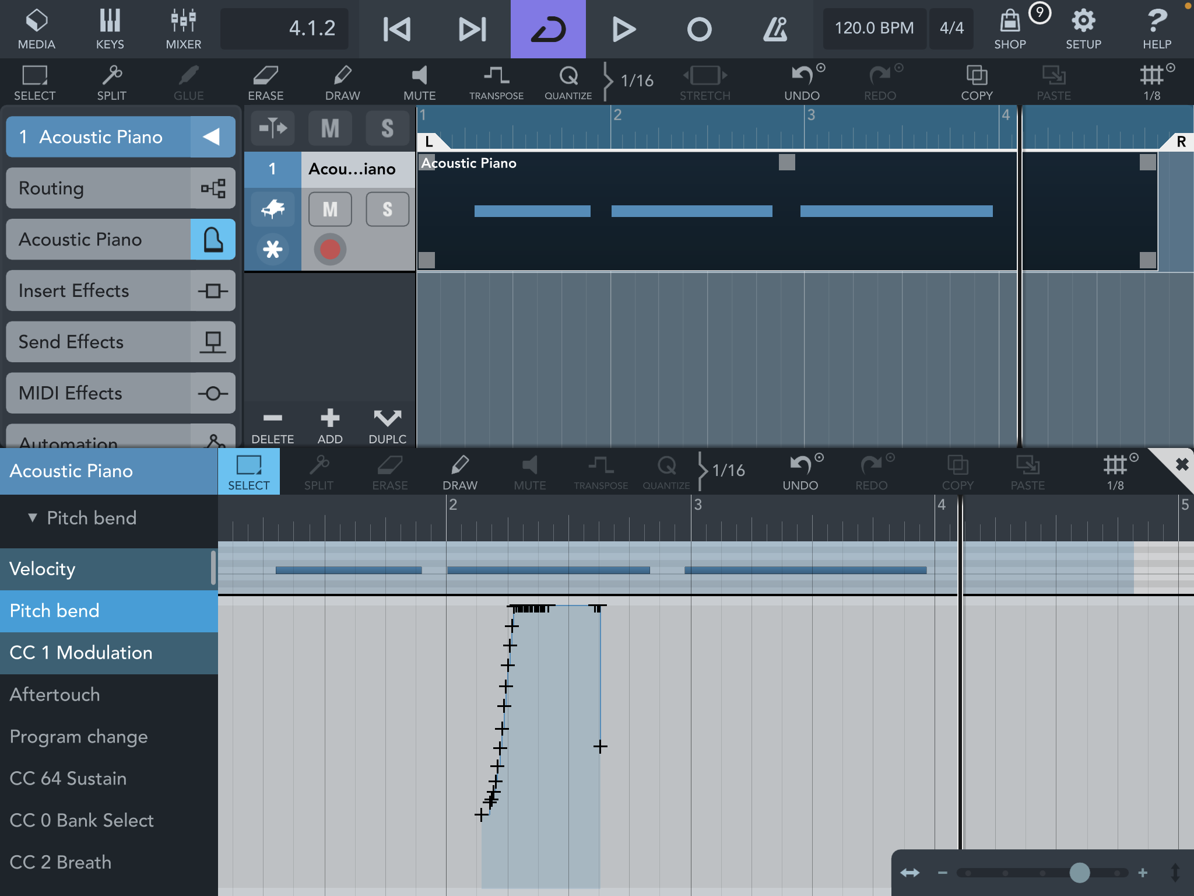
Task: Click the left locator L marker
Action: point(431,141)
